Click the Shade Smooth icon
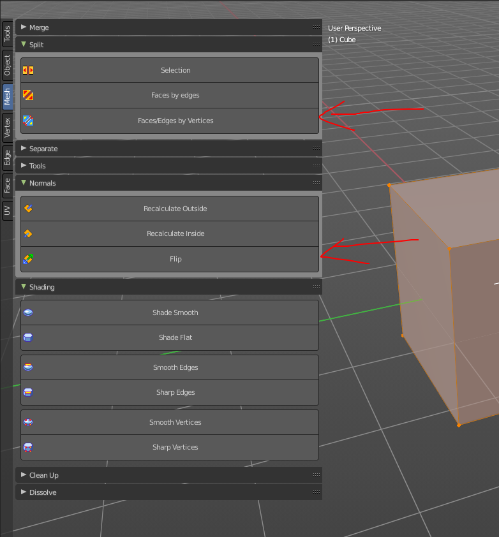Viewport: 499px width, 537px height. point(28,313)
